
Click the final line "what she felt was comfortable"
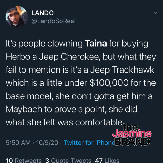pyautogui.click(x=64, y=122)
